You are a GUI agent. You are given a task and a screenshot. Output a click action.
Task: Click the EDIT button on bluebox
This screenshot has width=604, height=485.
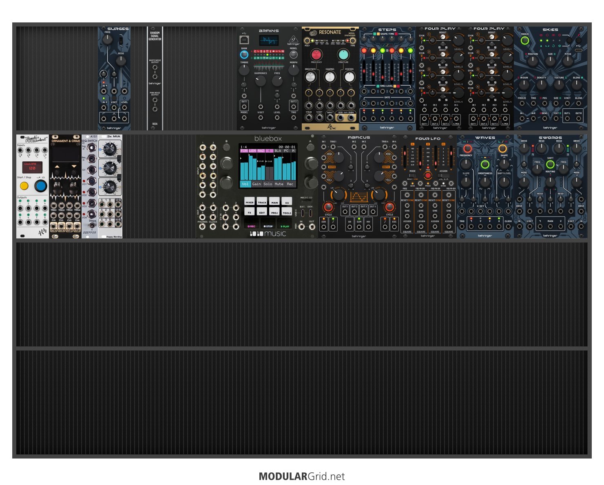(x=262, y=212)
